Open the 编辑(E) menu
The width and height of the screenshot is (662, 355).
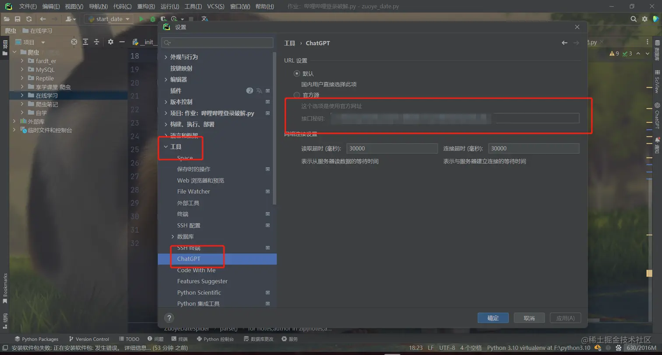coord(51,7)
